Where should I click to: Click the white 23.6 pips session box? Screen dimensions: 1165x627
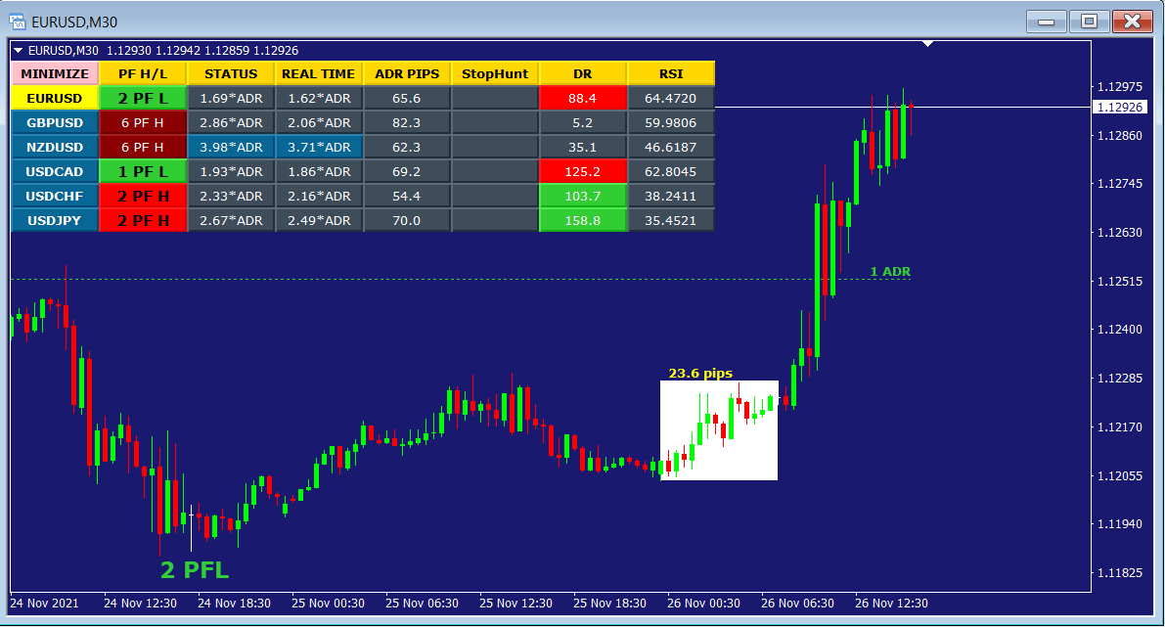(x=719, y=430)
